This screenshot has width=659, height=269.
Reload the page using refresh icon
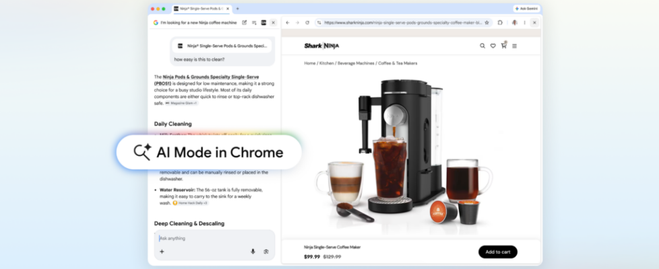click(x=307, y=22)
